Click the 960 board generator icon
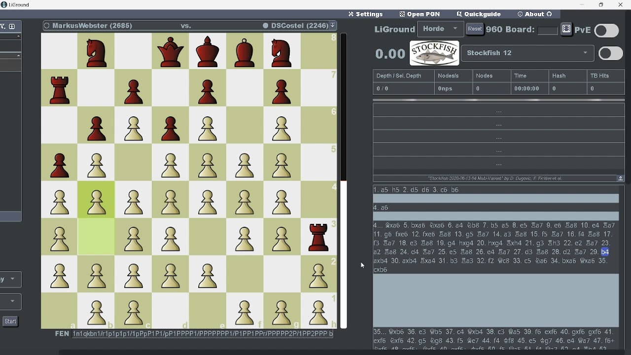This screenshot has width=631, height=355. (x=567, y=29)
